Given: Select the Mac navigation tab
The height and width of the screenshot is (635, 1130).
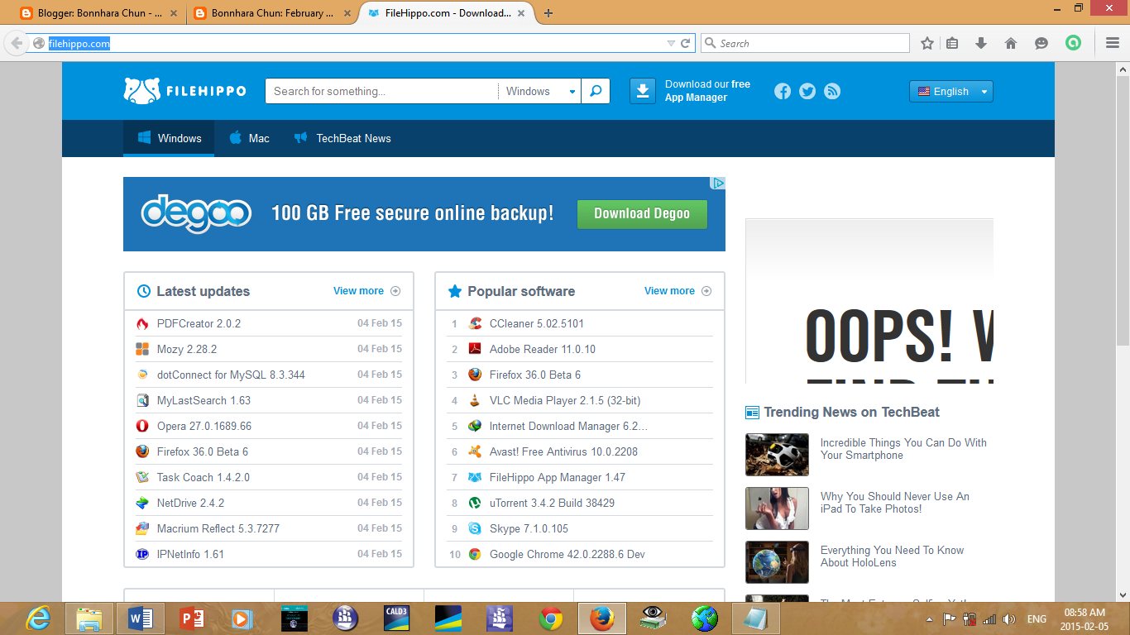Looking at the screenshot, I should (249, 138).
